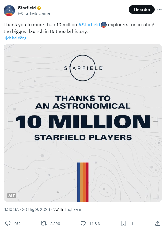Click the Theo dõi follow button
This screenshot has width=168, height=229.
142,10
